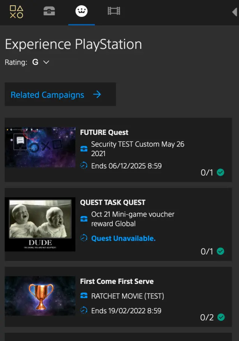This screenshot has height=341, width=239.
Task: Switch to the treasure chest rewards tab
Action: coord(49,11)
